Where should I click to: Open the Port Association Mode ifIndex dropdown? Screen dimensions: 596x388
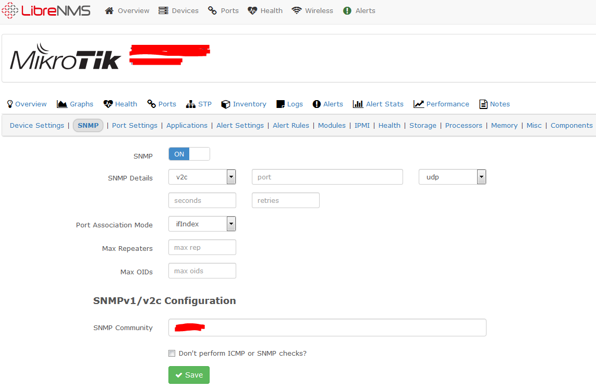coord(202,224)
